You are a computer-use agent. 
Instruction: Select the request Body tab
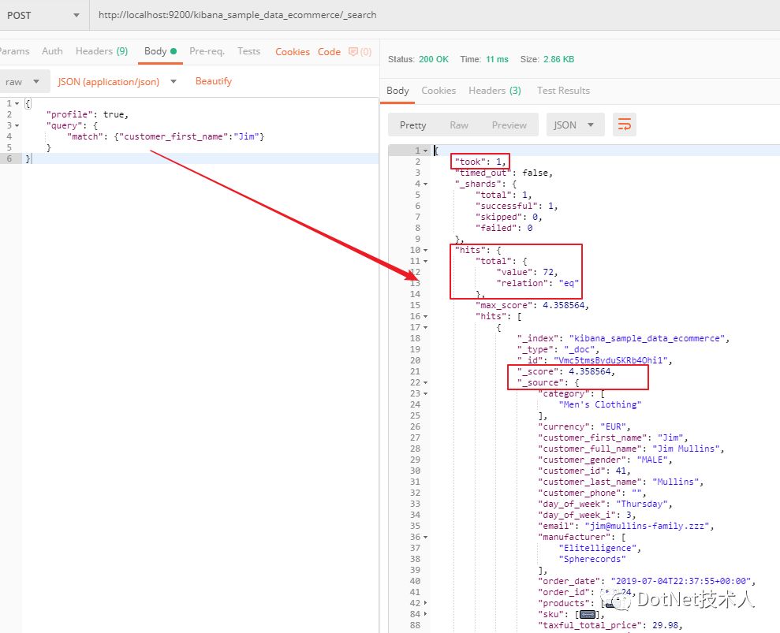(160, 51)
